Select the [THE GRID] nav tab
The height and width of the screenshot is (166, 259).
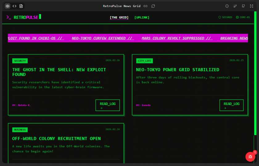click(119, 18)
